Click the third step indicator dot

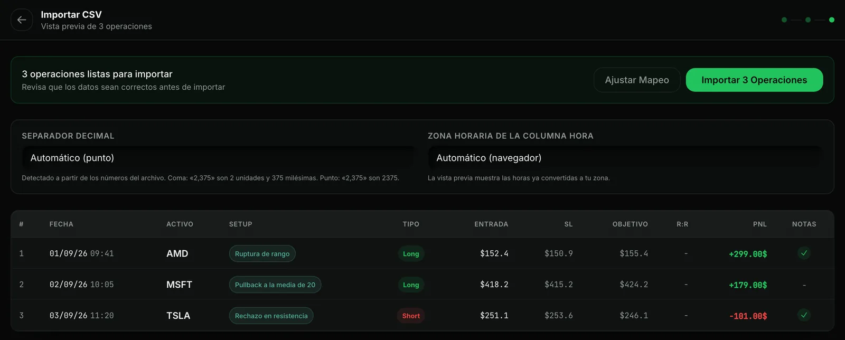(x=832, y=20)
